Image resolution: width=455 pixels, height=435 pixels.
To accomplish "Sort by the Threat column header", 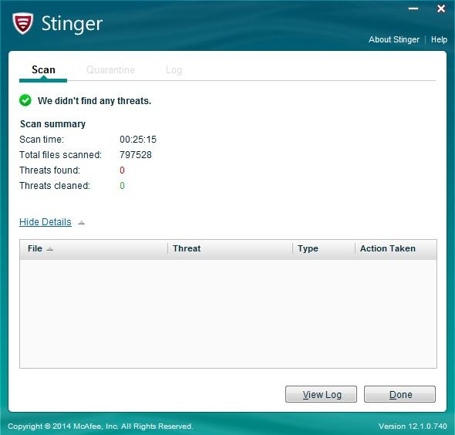I will click(x=230, y=248).
